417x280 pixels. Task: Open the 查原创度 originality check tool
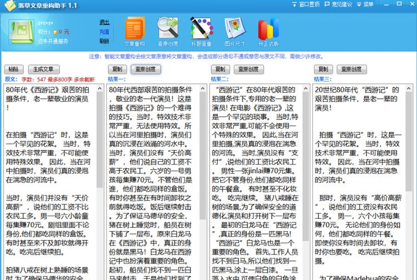click(x=167, y=31)
